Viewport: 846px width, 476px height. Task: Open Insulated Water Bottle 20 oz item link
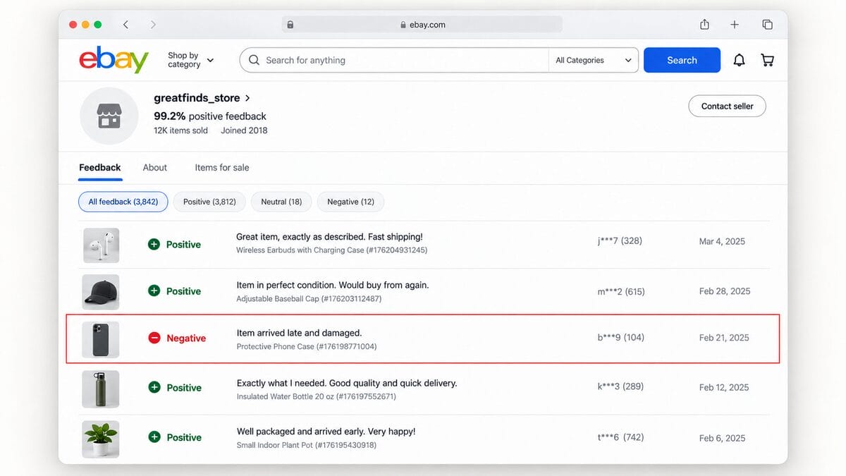point(316,397)
